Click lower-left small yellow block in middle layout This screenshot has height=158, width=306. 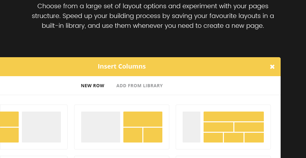click(x=133, y=135)
